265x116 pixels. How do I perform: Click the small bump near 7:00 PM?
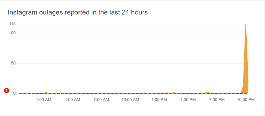point(207,93)
